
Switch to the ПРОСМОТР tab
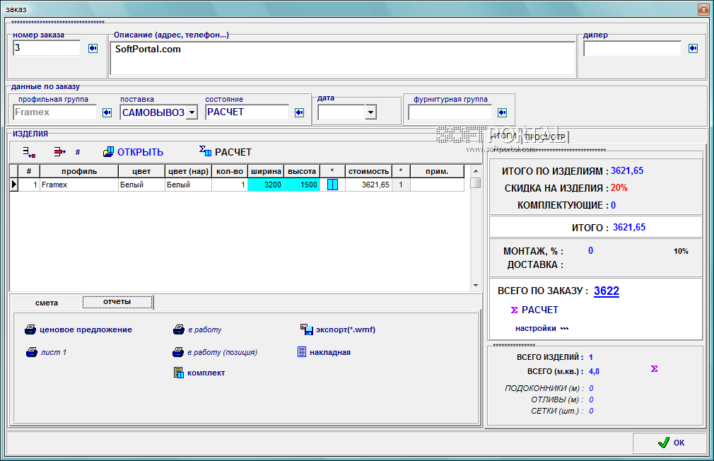point(545,137)
